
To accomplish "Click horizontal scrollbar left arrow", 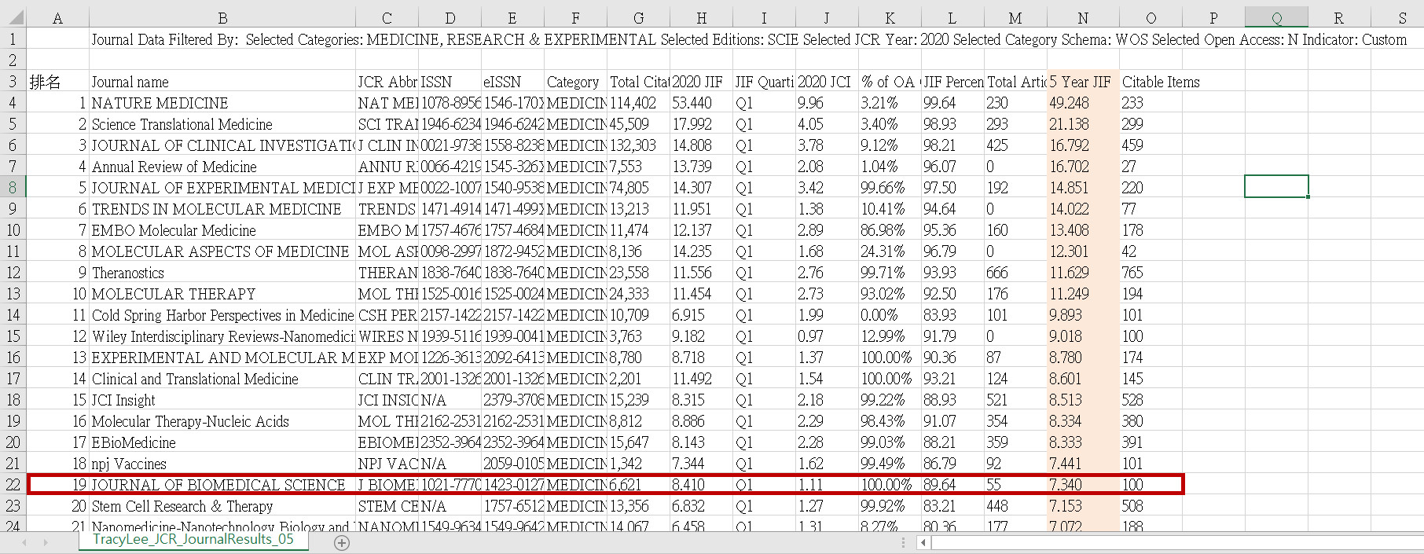I will click(924, 542).
